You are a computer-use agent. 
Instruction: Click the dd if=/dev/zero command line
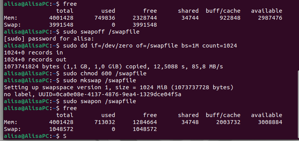coord(150,46)
